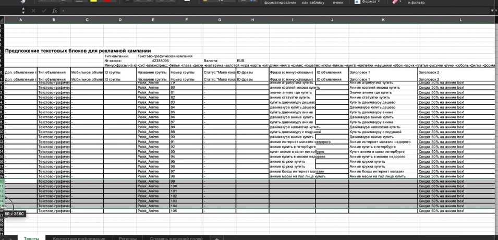Click the formula bar input field
The image size is (498, 240).
261,10
